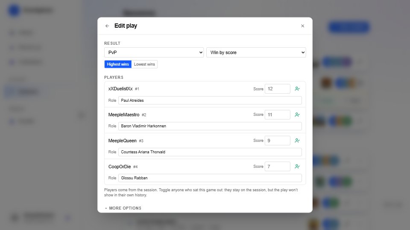Screen dimensions: 410x230
Task: Toggle CoopOrDie participation icon
Action: click(x=297, y=167)
